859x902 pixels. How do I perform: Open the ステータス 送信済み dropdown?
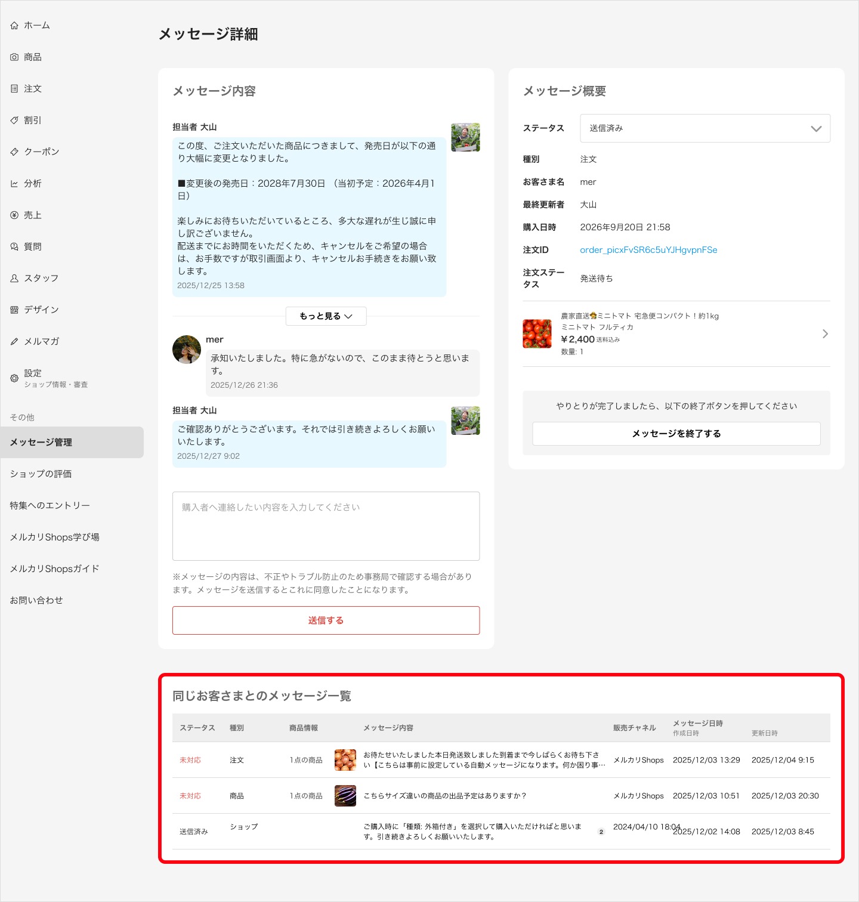705,128
